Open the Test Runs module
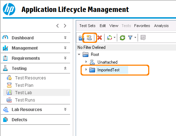This screenshot has width=176, height=136. click(x=25, y=100)
